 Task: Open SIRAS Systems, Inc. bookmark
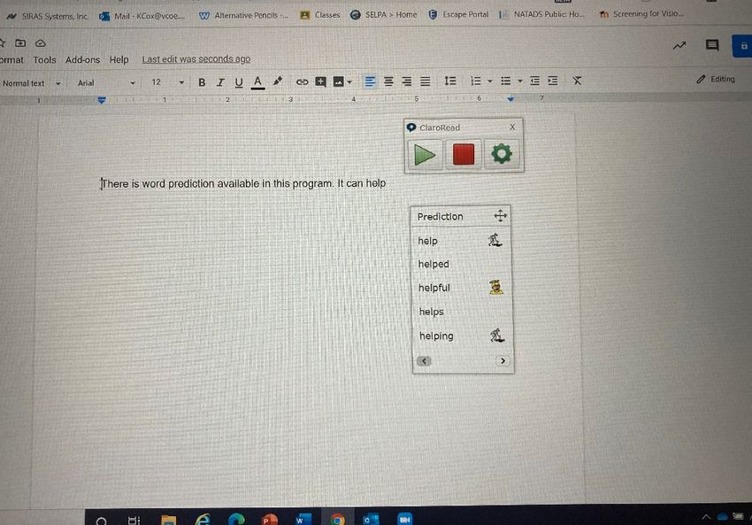click(48, 16)
